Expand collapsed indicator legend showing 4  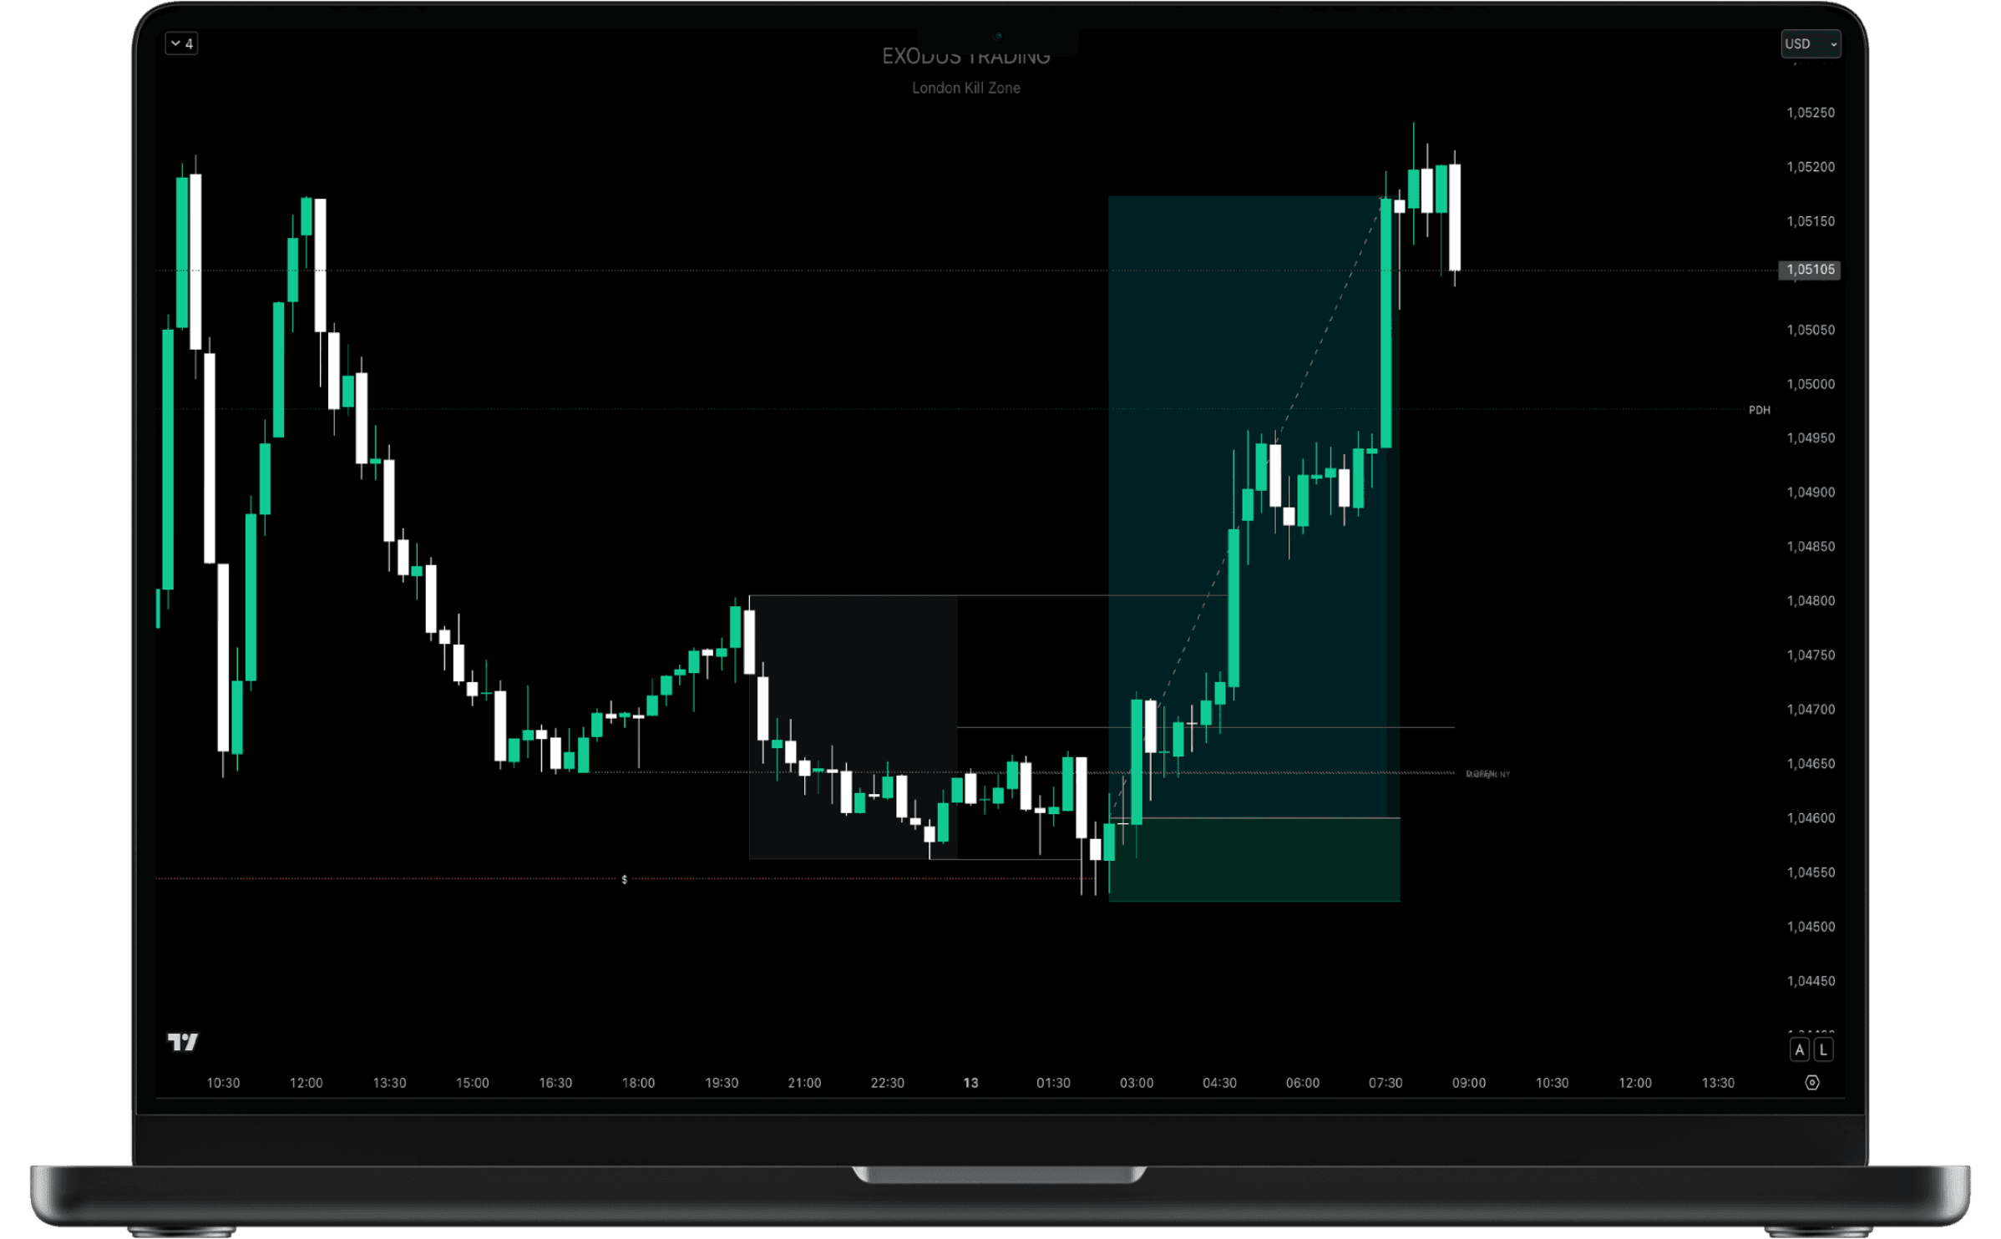tap(181, 43)
